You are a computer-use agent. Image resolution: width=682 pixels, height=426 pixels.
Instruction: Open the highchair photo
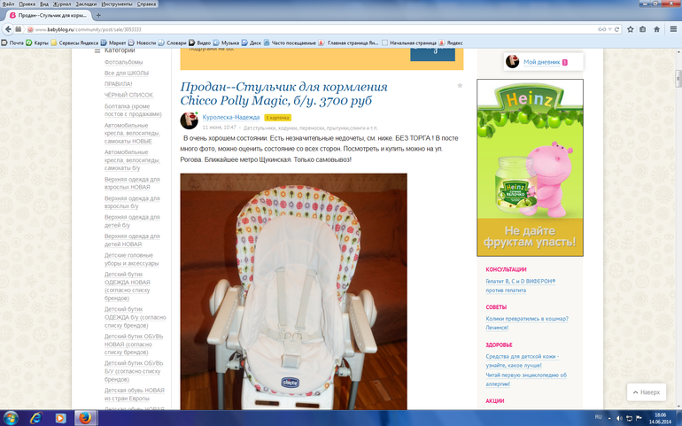pos(293,291)
